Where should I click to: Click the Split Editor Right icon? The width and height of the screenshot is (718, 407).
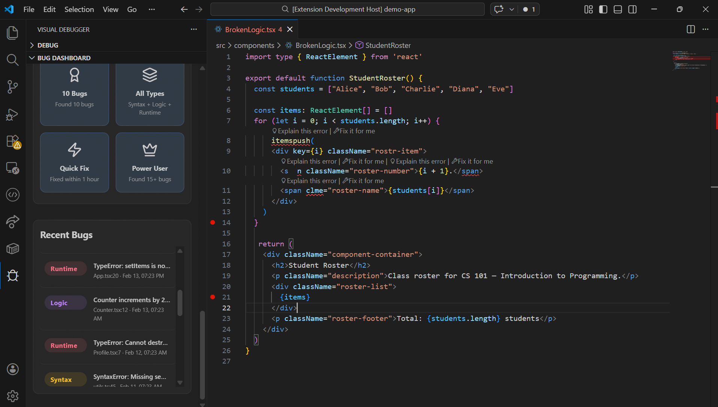pyautogui.click(x=691, y=30)
